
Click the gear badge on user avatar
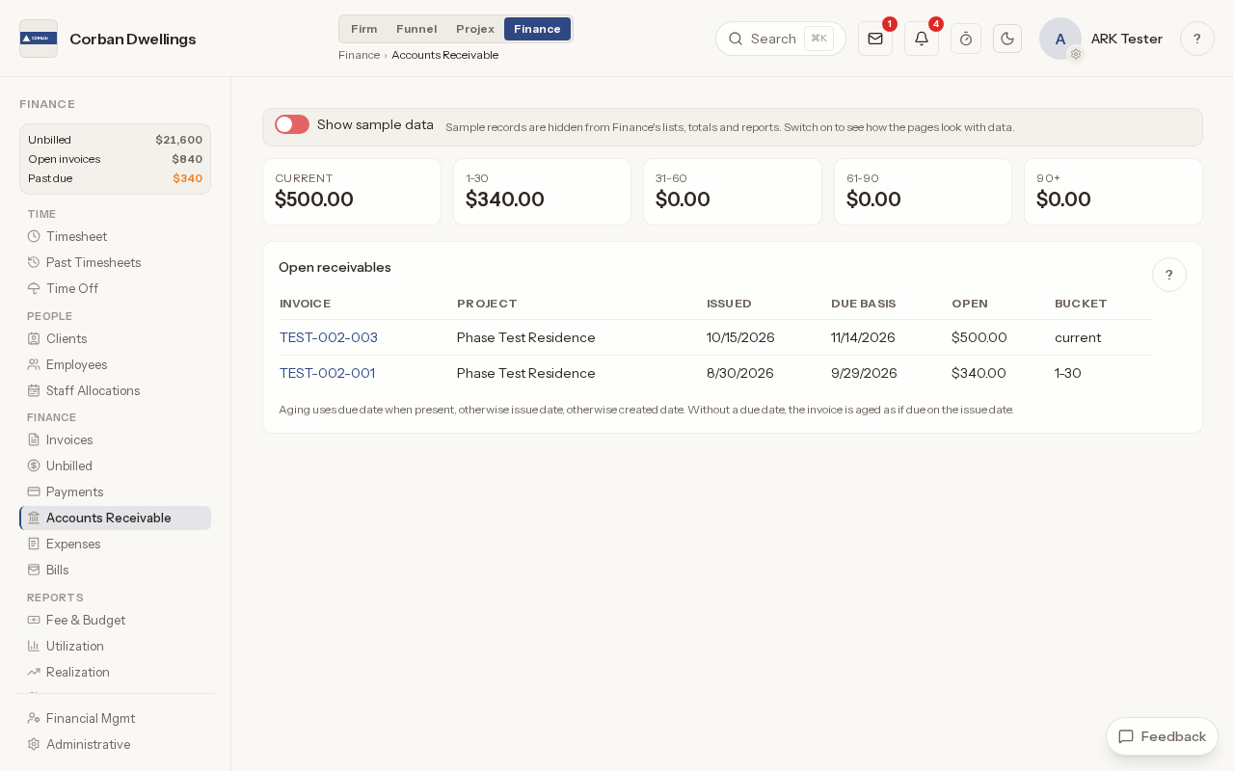point(1076,54)
